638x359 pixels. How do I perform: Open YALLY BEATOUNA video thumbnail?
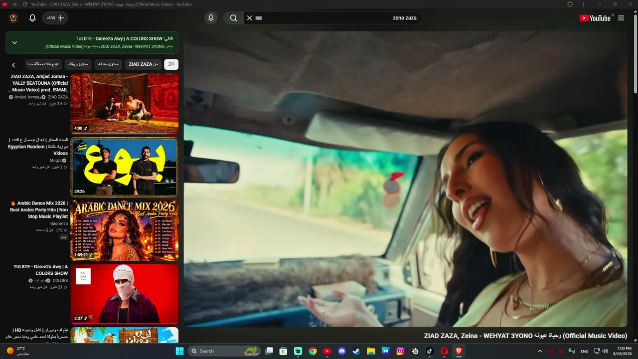(x=124, y=104)
